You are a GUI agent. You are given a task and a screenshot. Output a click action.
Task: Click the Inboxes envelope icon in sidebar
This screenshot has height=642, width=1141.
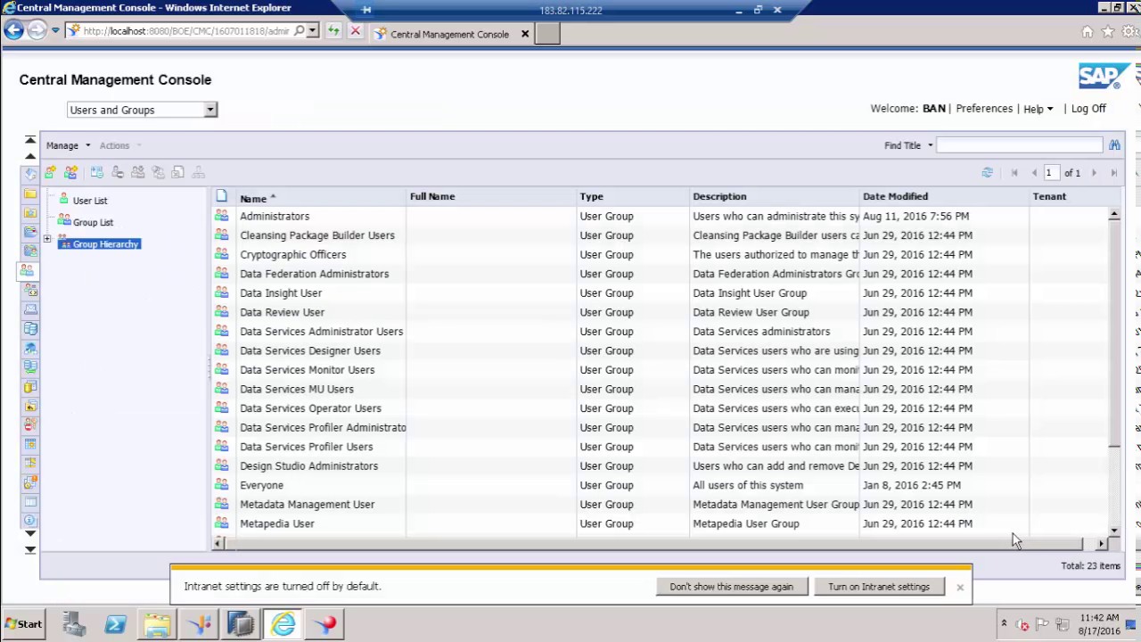tap(30, 309)
